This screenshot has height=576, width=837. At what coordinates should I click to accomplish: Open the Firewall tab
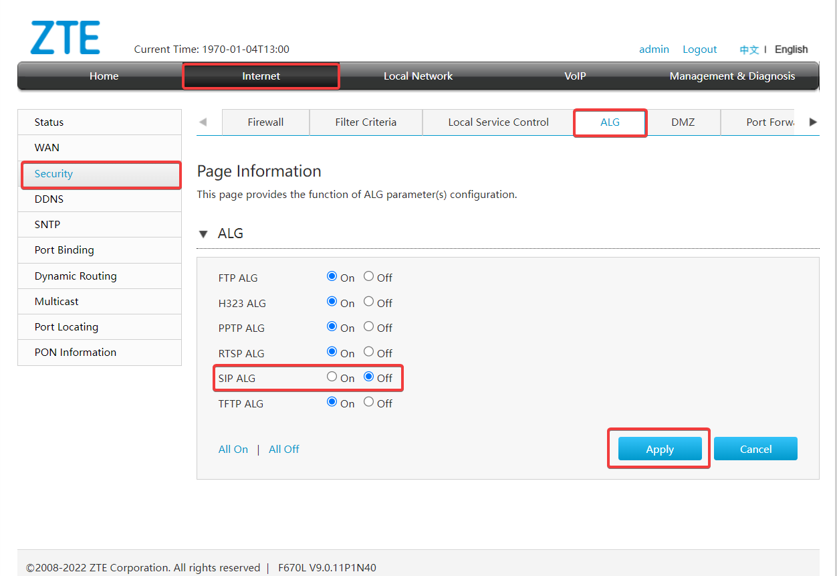coord(265,122)
